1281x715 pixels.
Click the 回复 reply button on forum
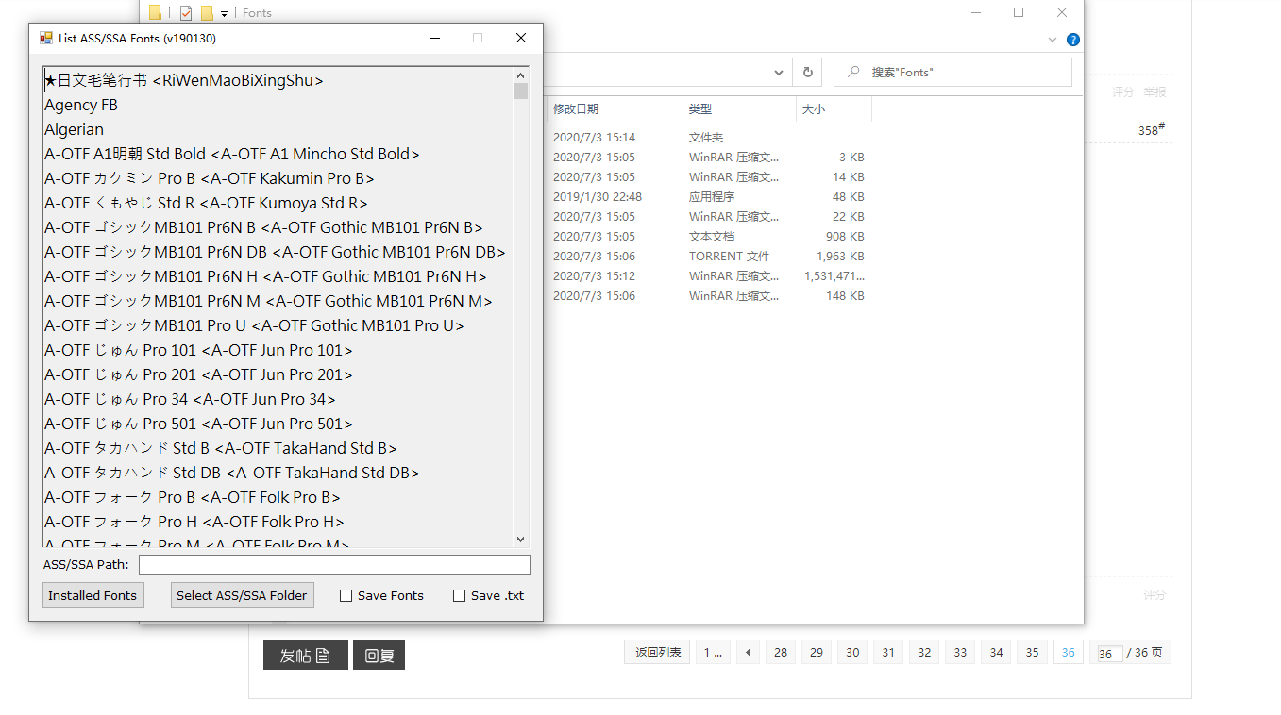(x=379, y=655)
